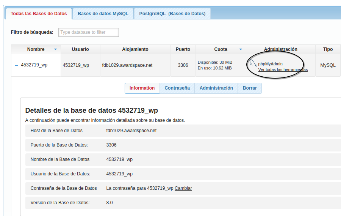Click the Cuota column sort arrow
The image size is (341, 216).
click(241, 49)
